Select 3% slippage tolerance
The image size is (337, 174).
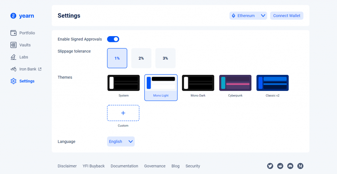pyautogui.click(x=165, y=58)
